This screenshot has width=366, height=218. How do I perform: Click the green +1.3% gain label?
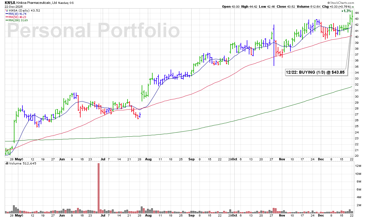click(346, 11)
